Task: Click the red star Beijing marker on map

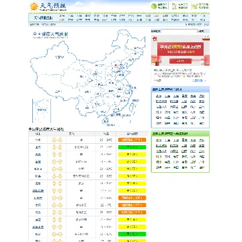Action: tap(116, 66)
